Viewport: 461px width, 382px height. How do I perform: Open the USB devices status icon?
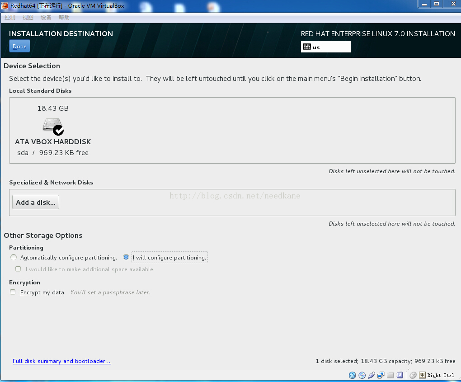pos(372,375)
